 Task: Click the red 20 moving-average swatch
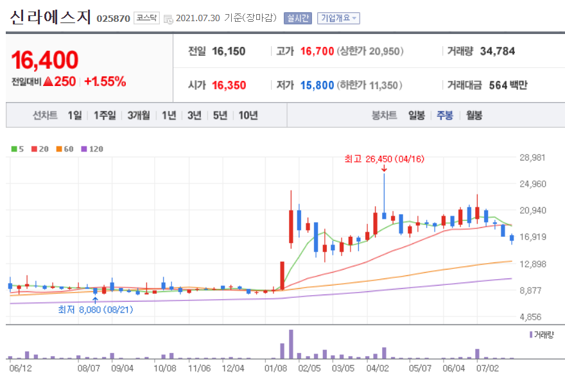click(x=34, y=149)
